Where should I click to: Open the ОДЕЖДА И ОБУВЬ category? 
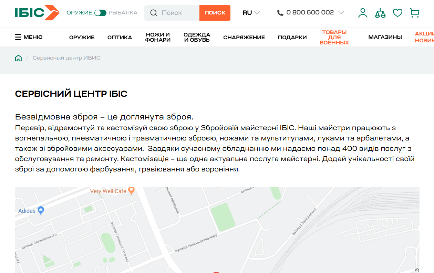(x=197, y=37)
